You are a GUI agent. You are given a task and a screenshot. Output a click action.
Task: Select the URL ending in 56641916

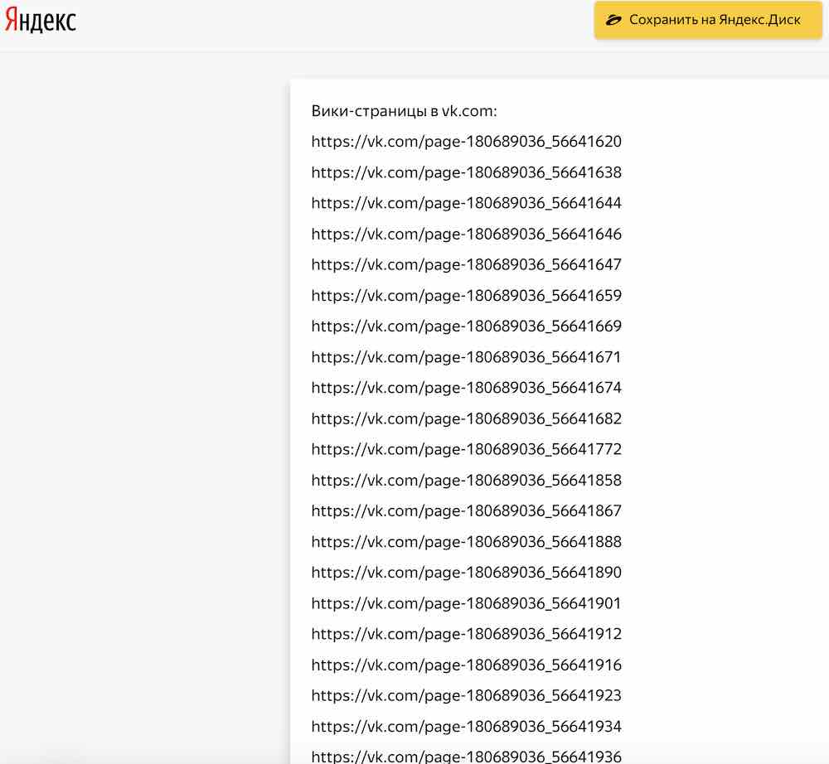[466, 665]
